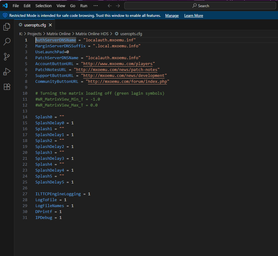
Task: Click the Search command center box
Action: tap(201, 6)
